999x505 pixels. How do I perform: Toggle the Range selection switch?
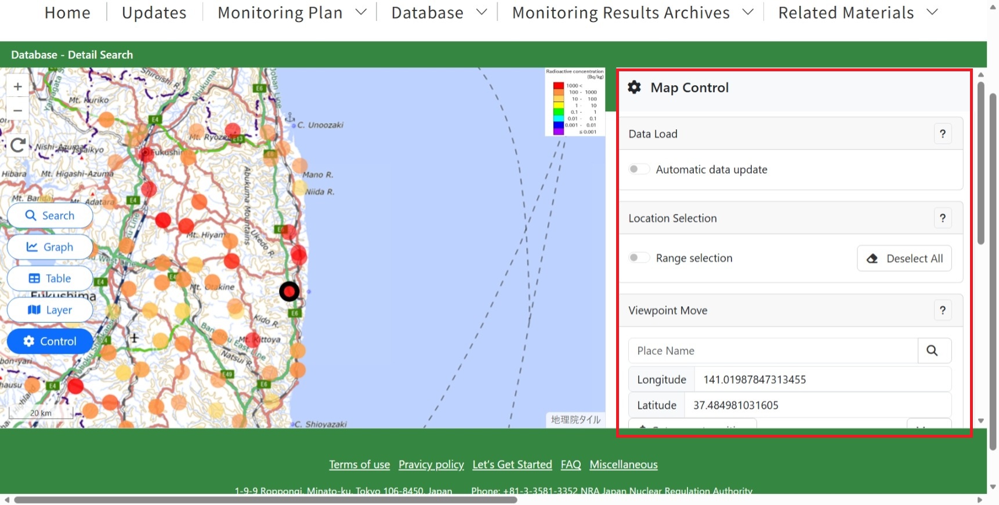click(x=638, y=258)
